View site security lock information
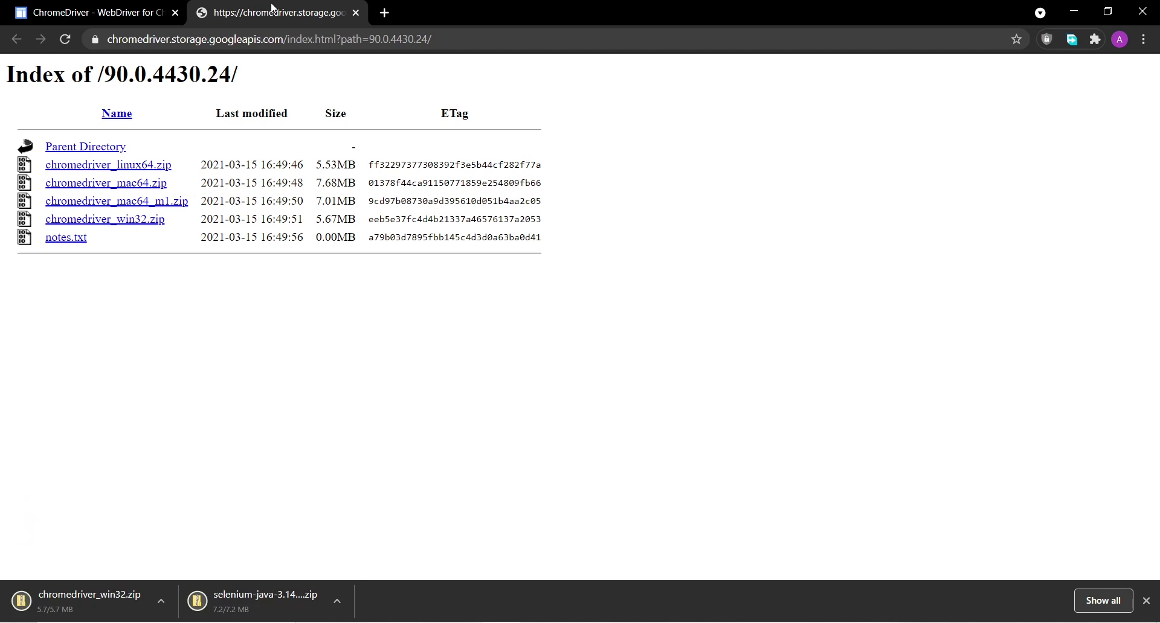Image resolution: width=1160 pixels, height=623 pixels. pos(94,39)
